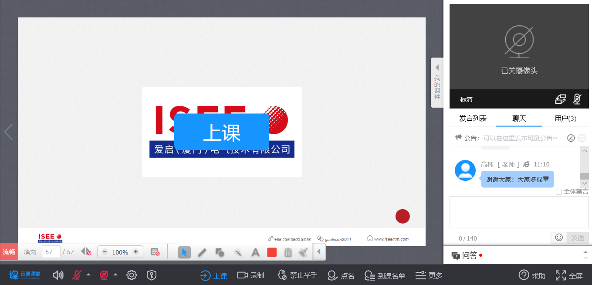The width and height of the screenshot is (592, 285).
Task: Select the text tool (A icon)
Action: (255, 252)
